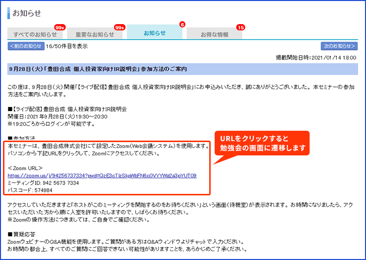Image resolution: width=366 pixels, height=260 pixels.
Task: Click the 99+ badge on 重要なお知らせ
Action: click(120, 28)
